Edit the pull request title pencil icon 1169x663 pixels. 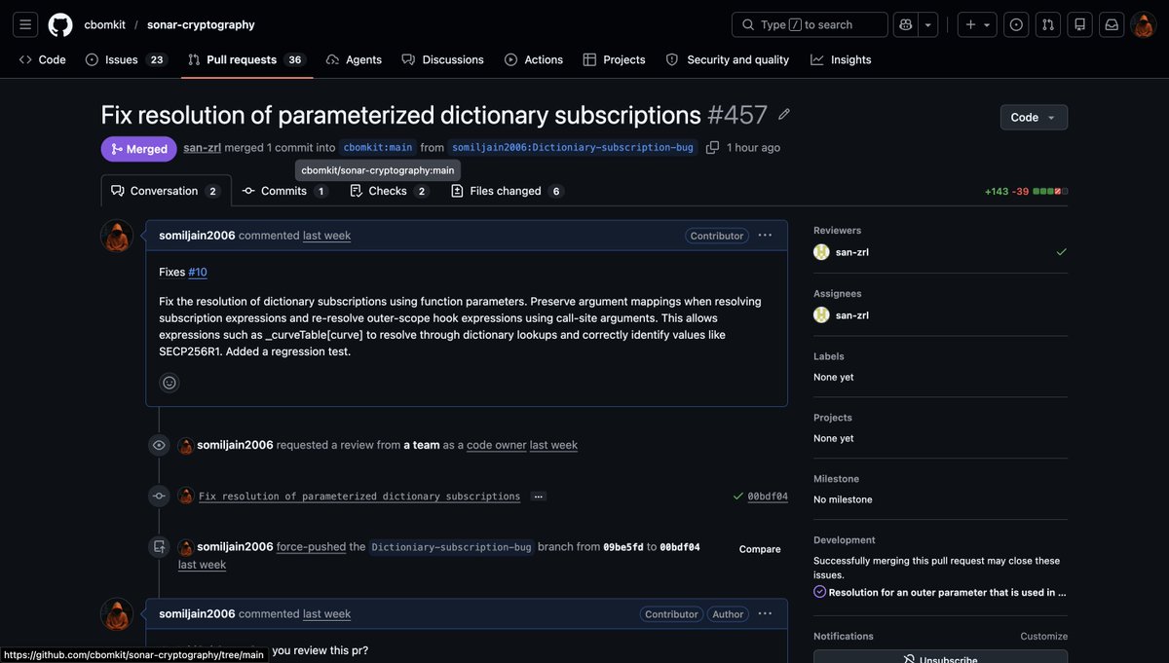pyautogui.click(x=784, y=115)
